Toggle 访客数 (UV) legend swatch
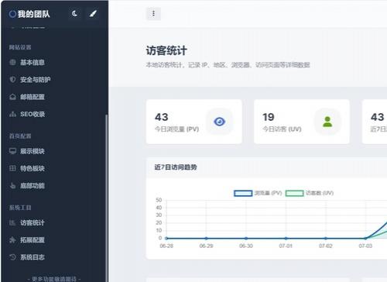This screenshot has width=387, height=282. [294, 193]
